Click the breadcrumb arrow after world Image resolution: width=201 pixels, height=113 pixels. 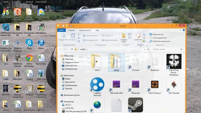point(87,49)
